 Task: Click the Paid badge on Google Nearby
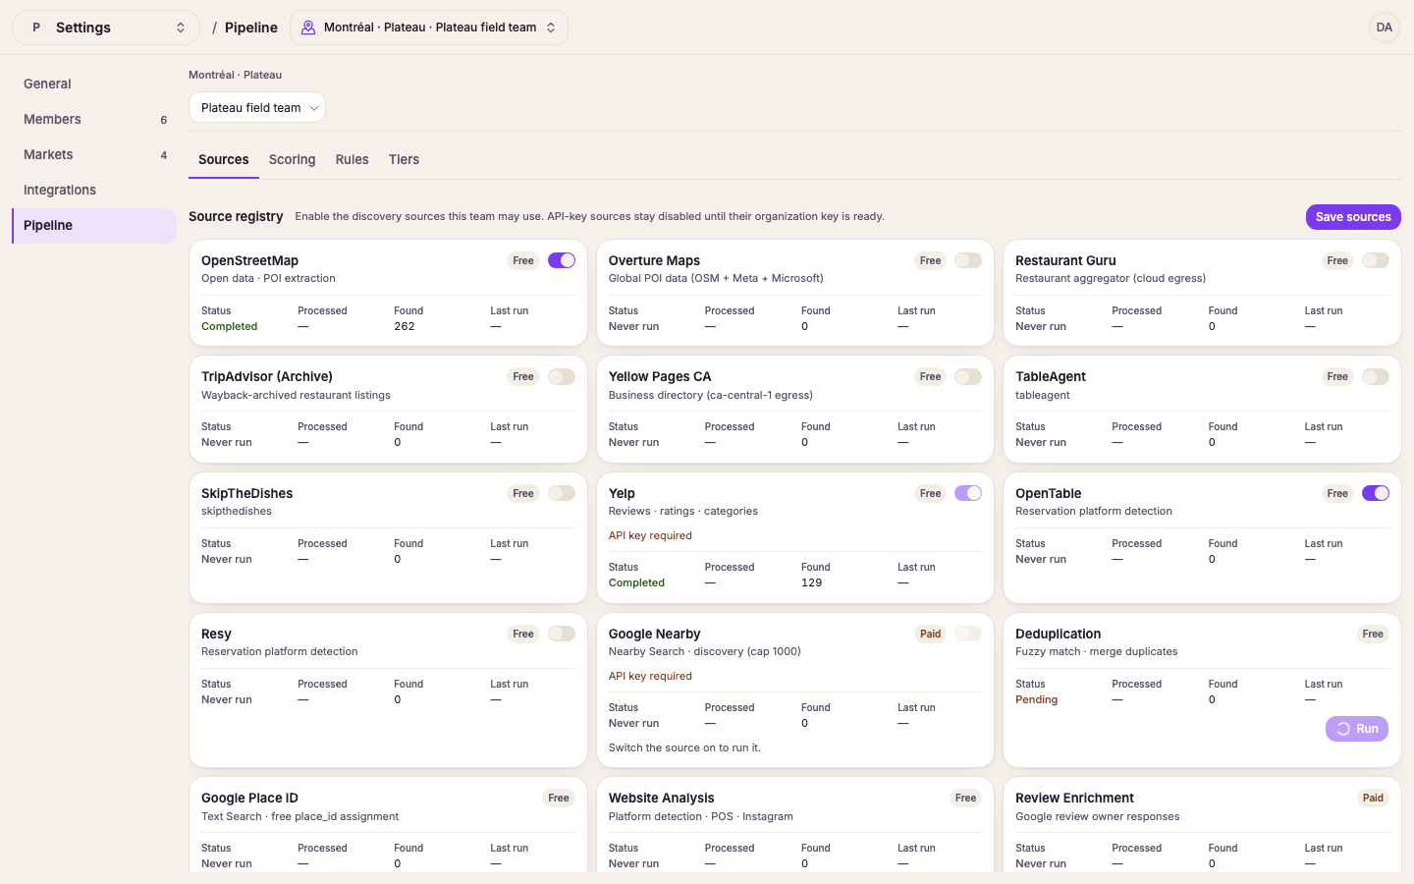(x=930, y=635)
